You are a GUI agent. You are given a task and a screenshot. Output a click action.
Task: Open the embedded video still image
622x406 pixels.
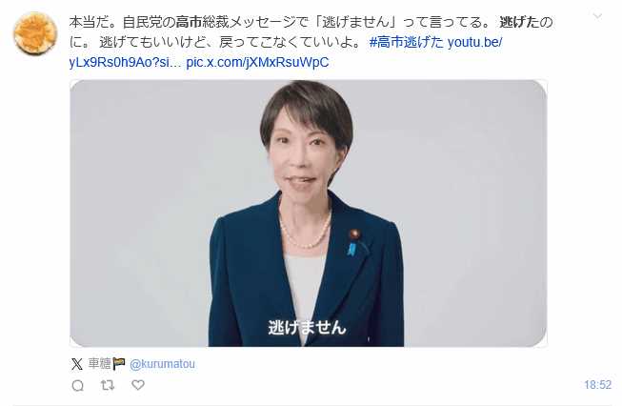click(x=309, y=213)
